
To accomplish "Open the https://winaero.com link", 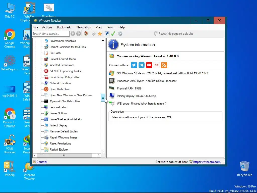I will (x=207, y=162).
